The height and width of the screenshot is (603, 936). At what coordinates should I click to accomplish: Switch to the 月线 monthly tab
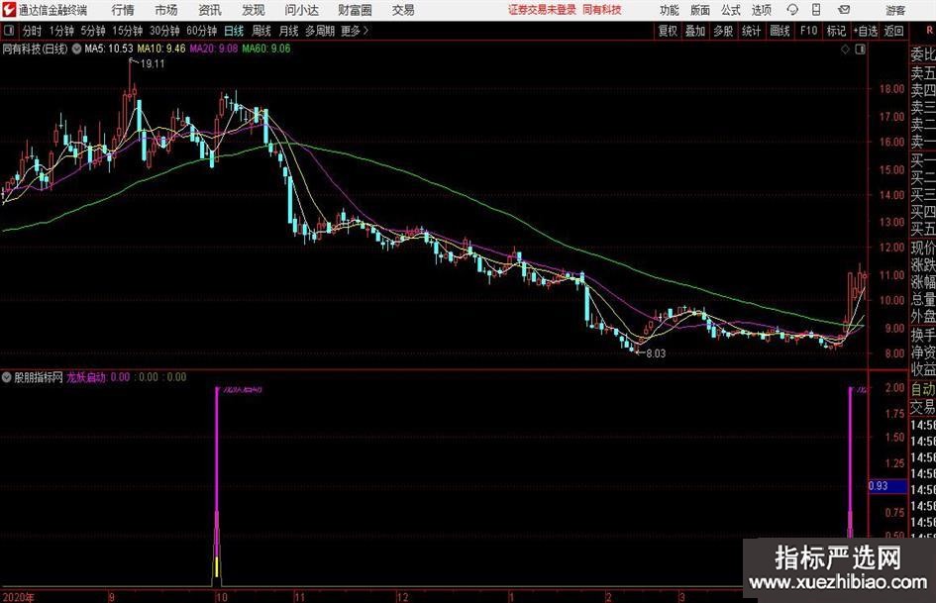point(288,31)
